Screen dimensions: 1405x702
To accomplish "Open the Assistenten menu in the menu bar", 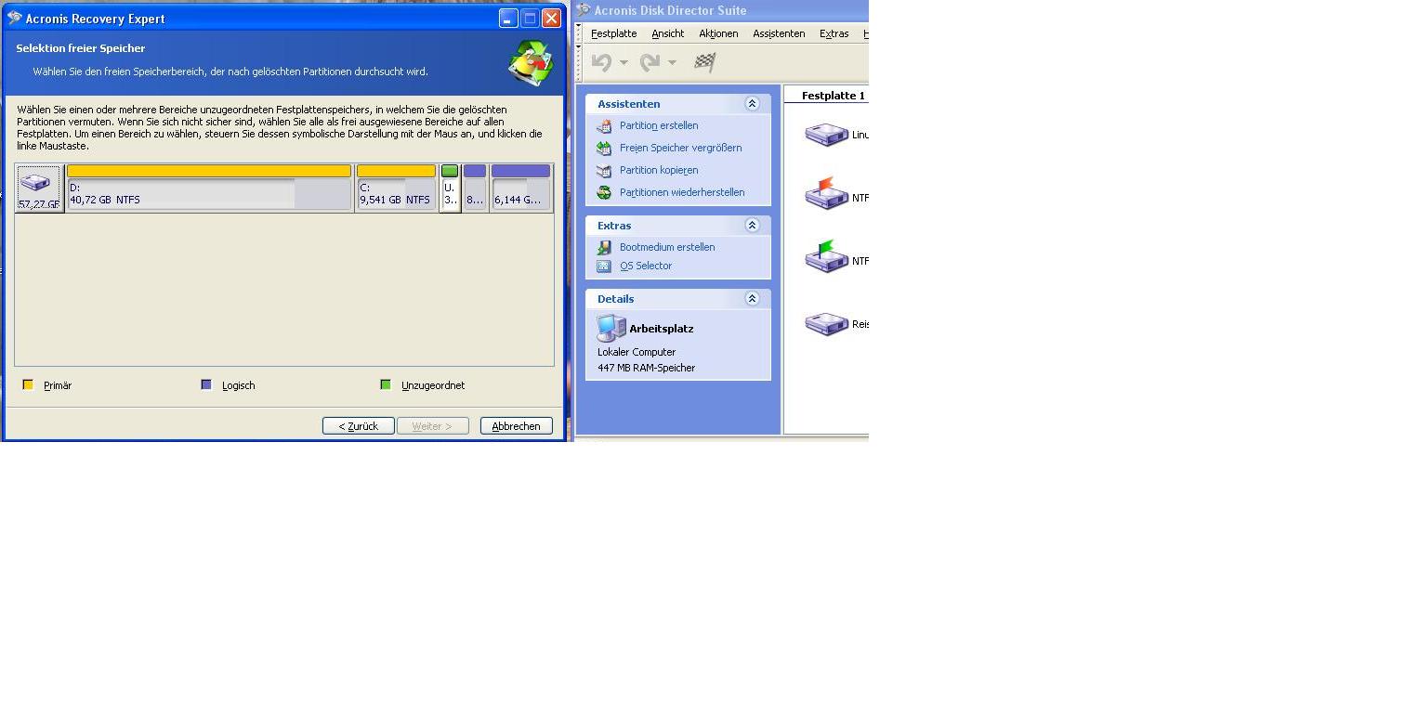I will (779, 33).
